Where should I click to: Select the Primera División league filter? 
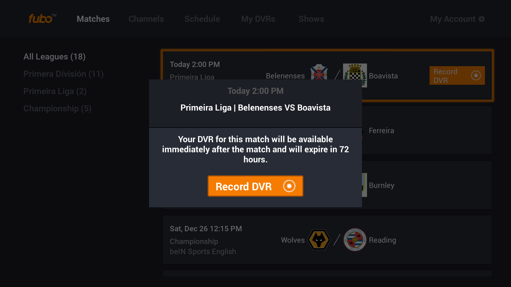coord(63,74)
